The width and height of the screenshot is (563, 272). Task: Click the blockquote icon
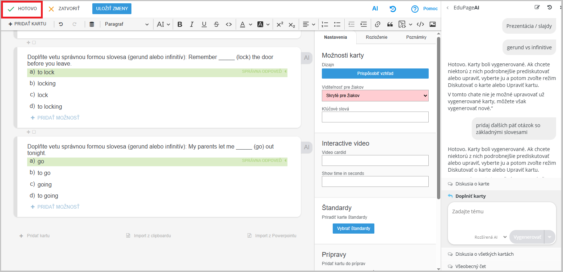click(x=390, y=24)
